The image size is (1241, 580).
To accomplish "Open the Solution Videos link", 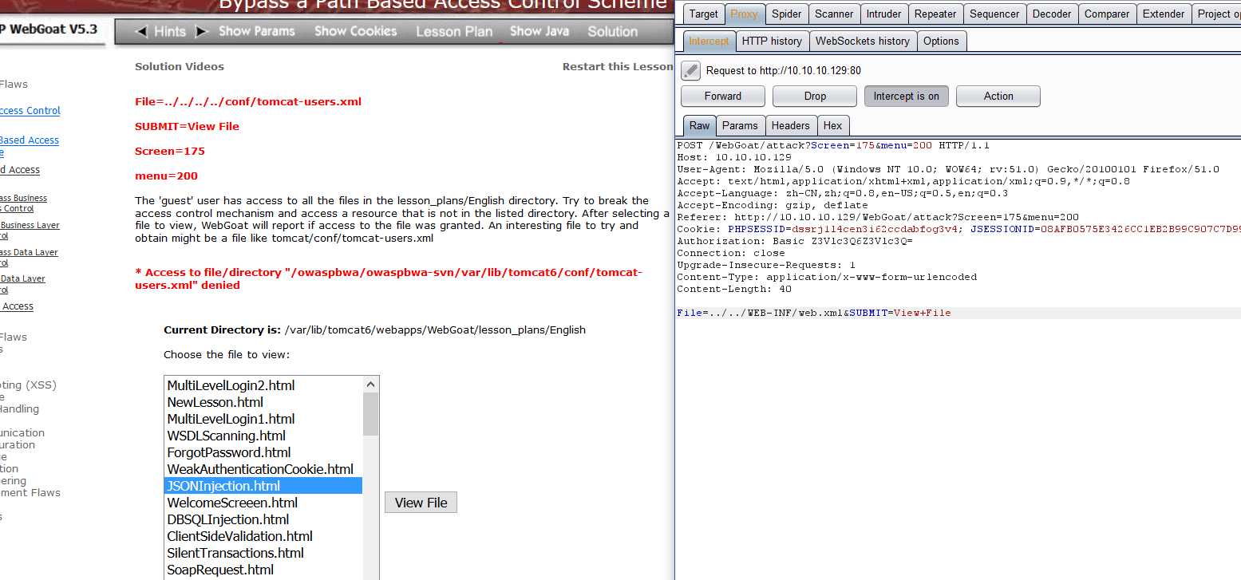I will coord(180,67).
